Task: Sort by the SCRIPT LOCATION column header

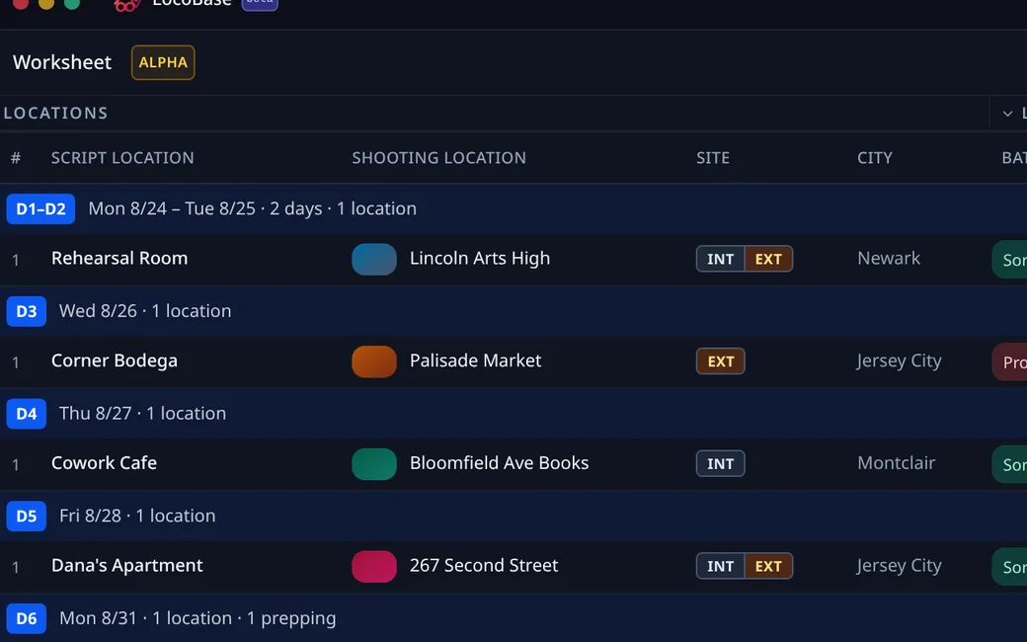Action: [x=122, y=158]
